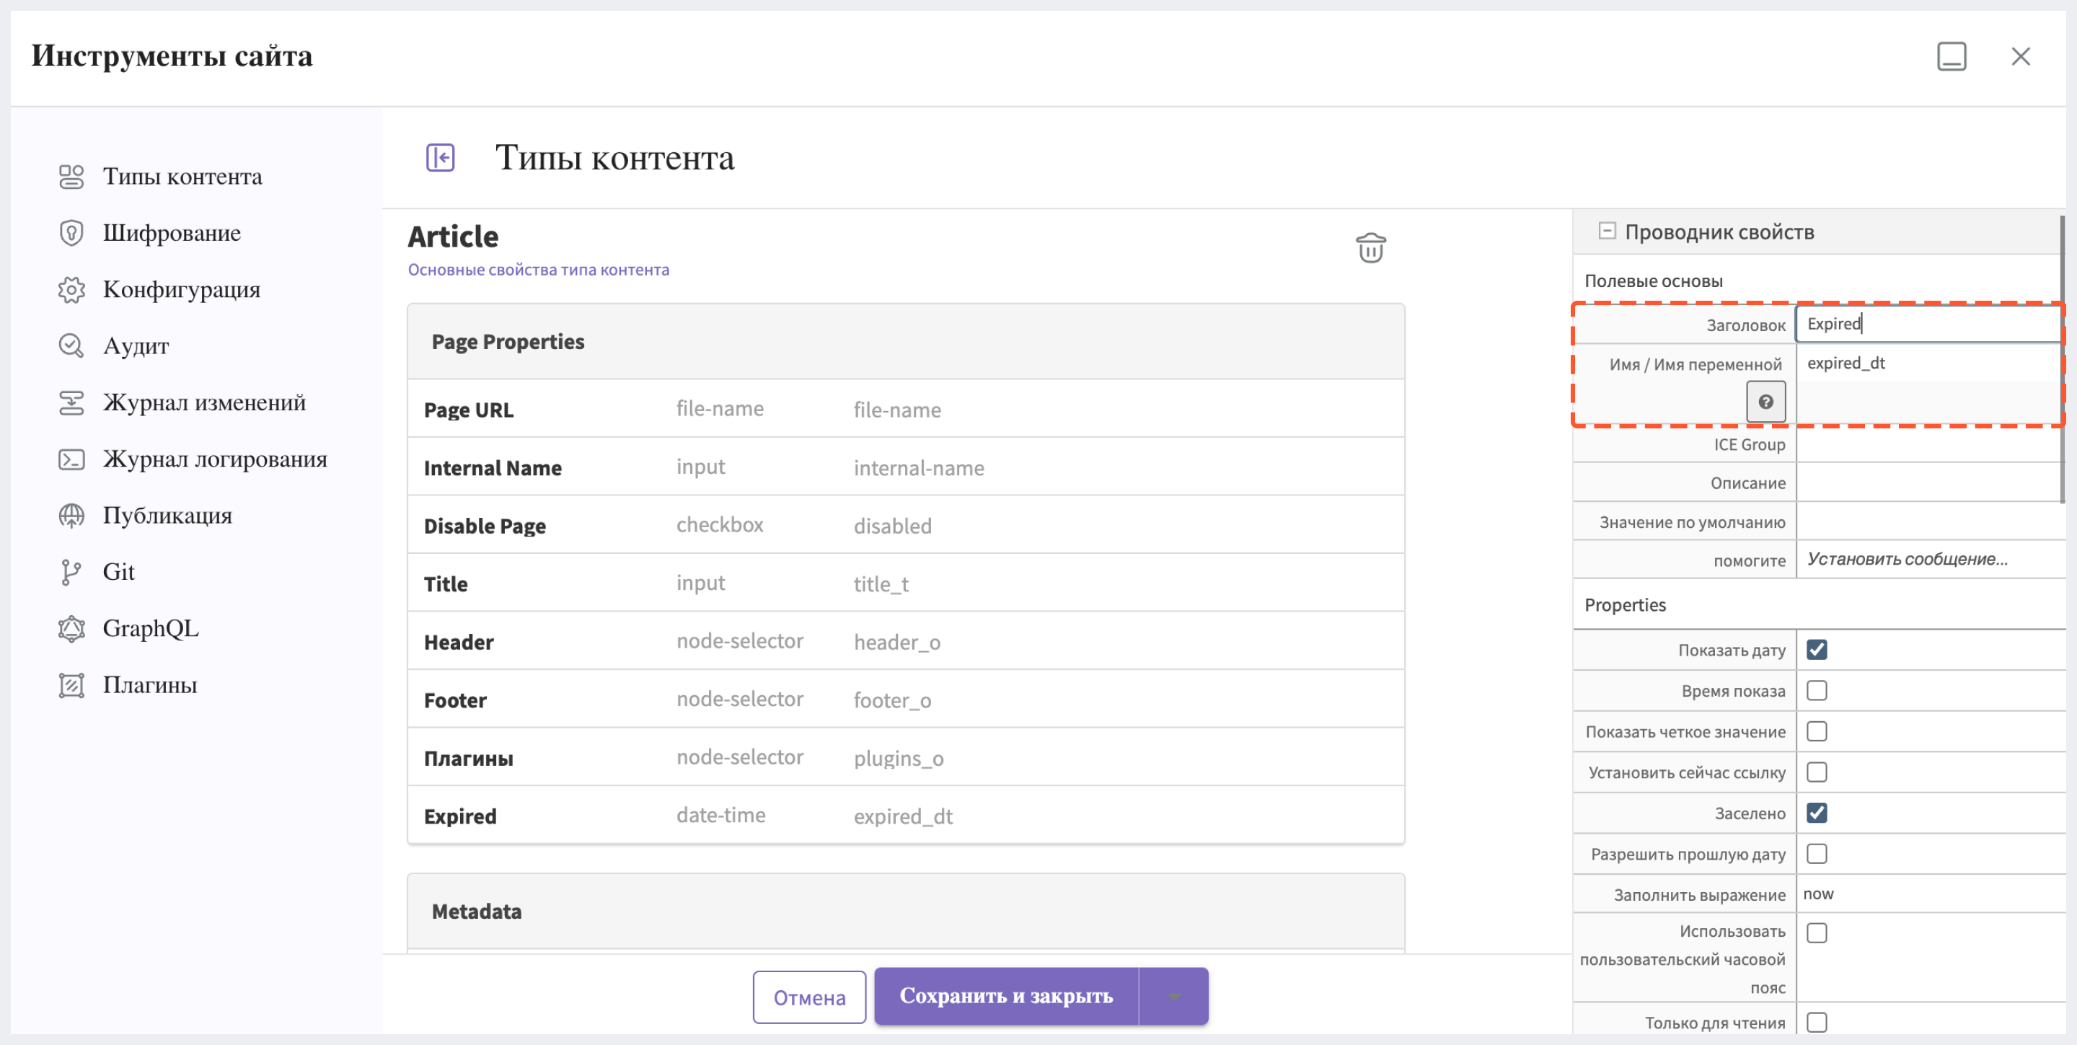This screenshot has width=2077, height=1045.
Task: Open Журнал изменений in sidebar
Action: point(204,402)
